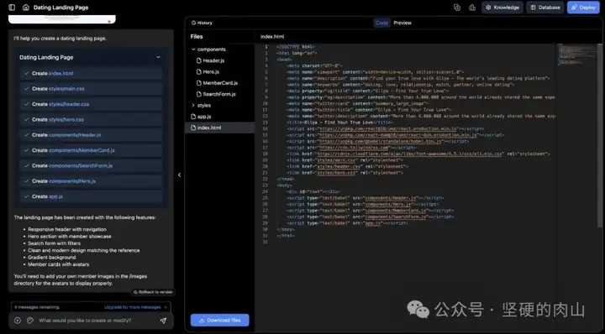Collapse the components folder

(193, 50)
